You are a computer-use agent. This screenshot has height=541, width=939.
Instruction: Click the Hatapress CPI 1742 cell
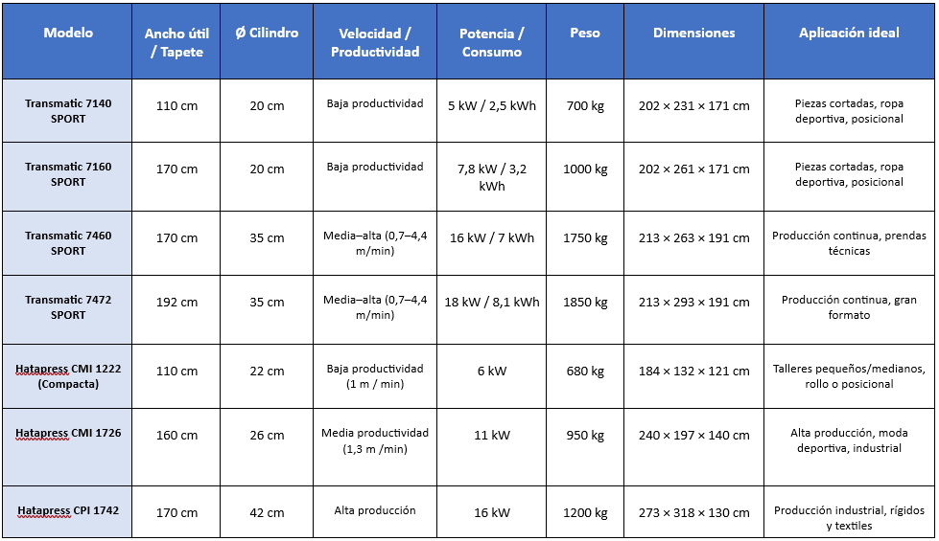(x=68, y=511)
